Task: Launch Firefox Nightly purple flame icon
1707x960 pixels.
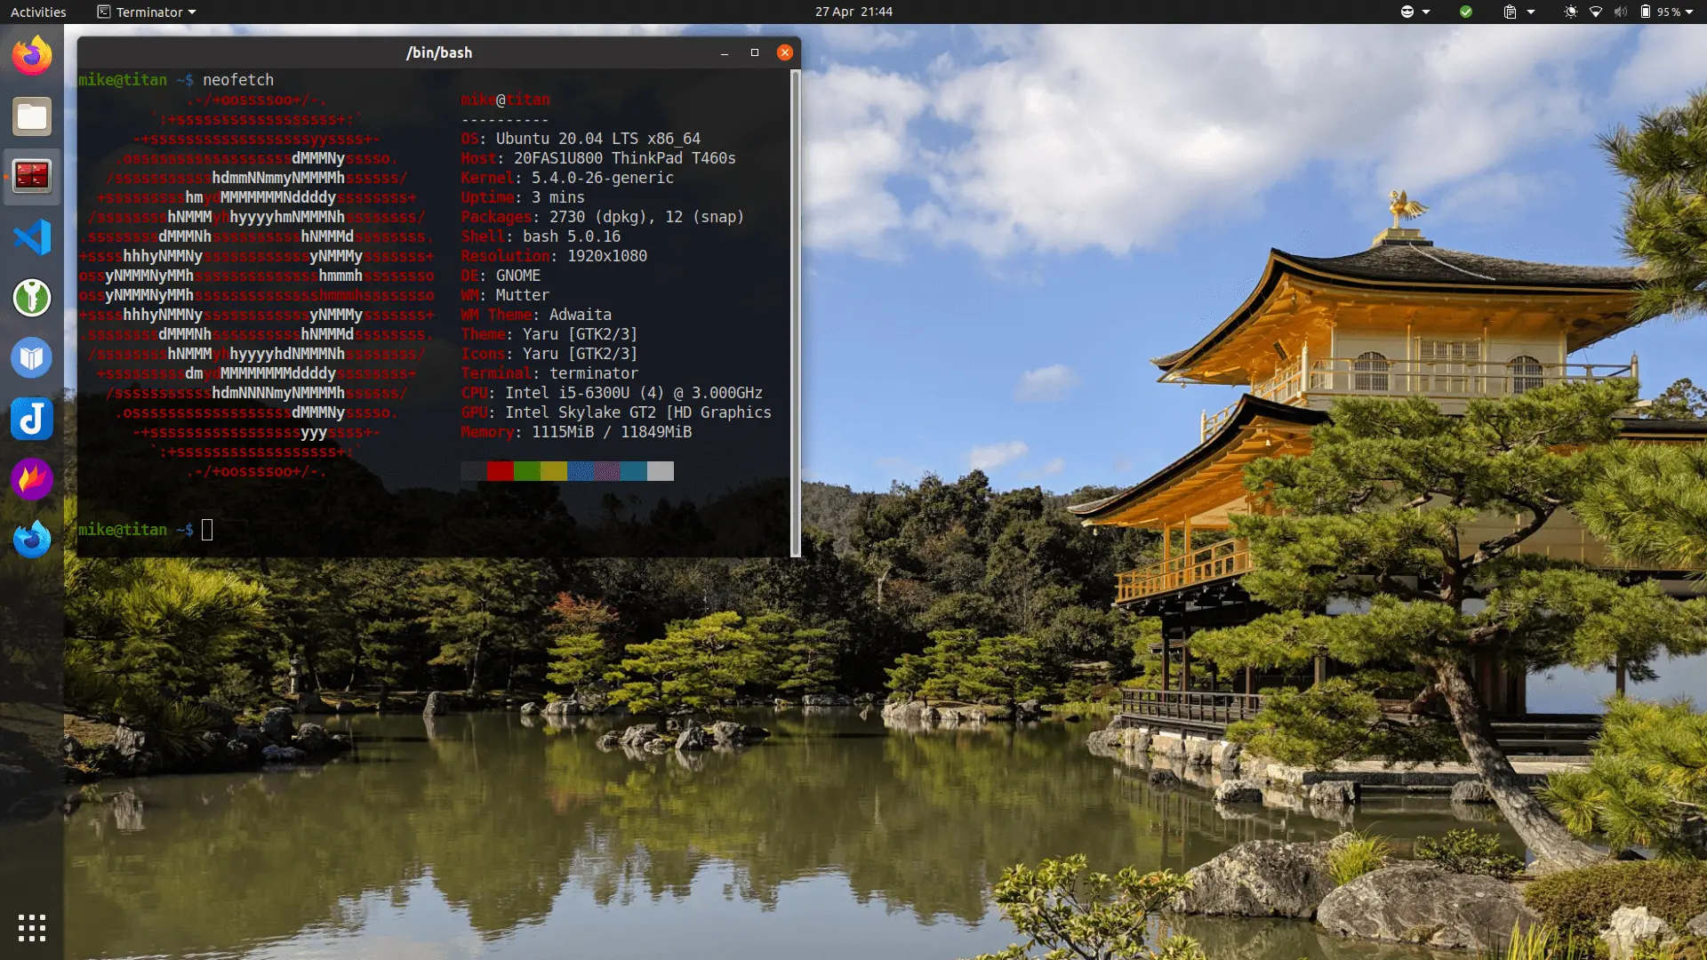Action: [x=32, y=479]
